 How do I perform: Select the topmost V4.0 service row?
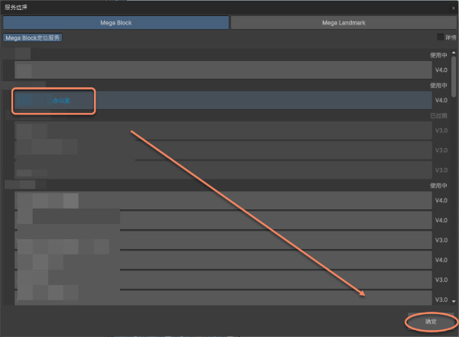pos(222,70)
